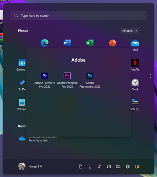Launch Excel from pinned apps
This screenshot has height=177, width=157.
[x=90, y=43]
